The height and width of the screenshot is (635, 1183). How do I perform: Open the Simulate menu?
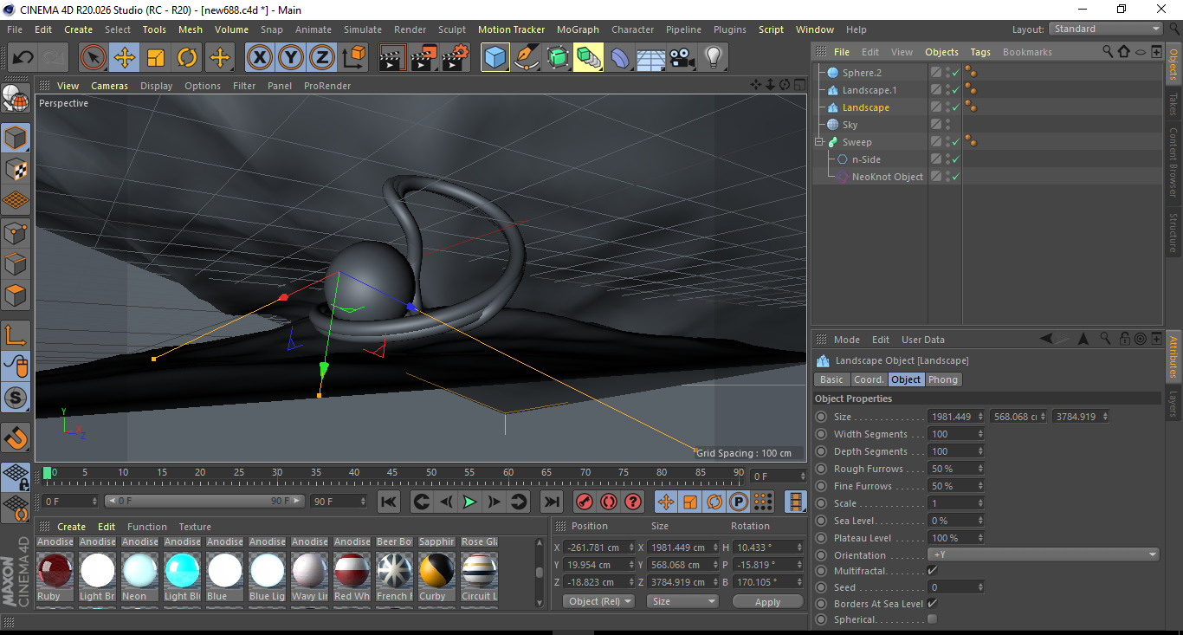coord(363,29)
